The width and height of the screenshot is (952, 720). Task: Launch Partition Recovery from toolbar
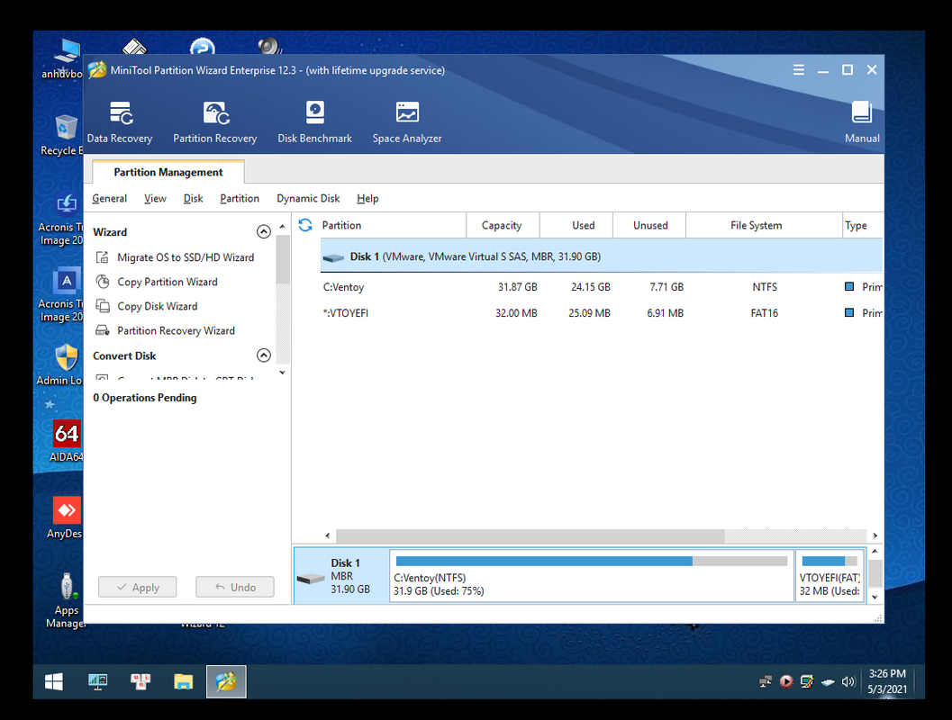(x=215, y=122)
